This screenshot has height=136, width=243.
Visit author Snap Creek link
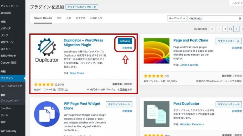(x=77, y=73)
